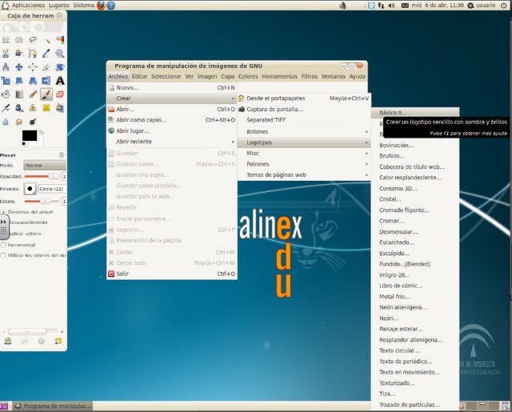Select the Free Select lasso tool

33,40
